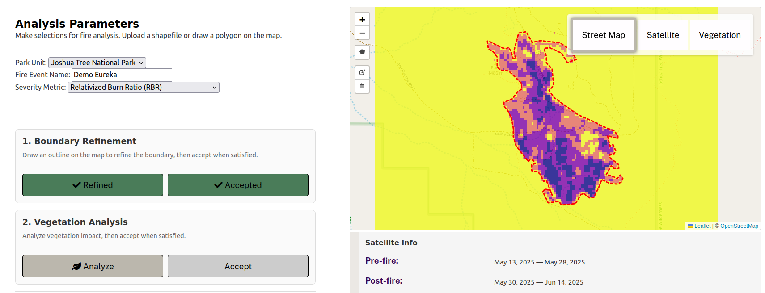Screen dimensions: 765x293
Task: Switch to Satellite base layer
Action: (663, 35)
